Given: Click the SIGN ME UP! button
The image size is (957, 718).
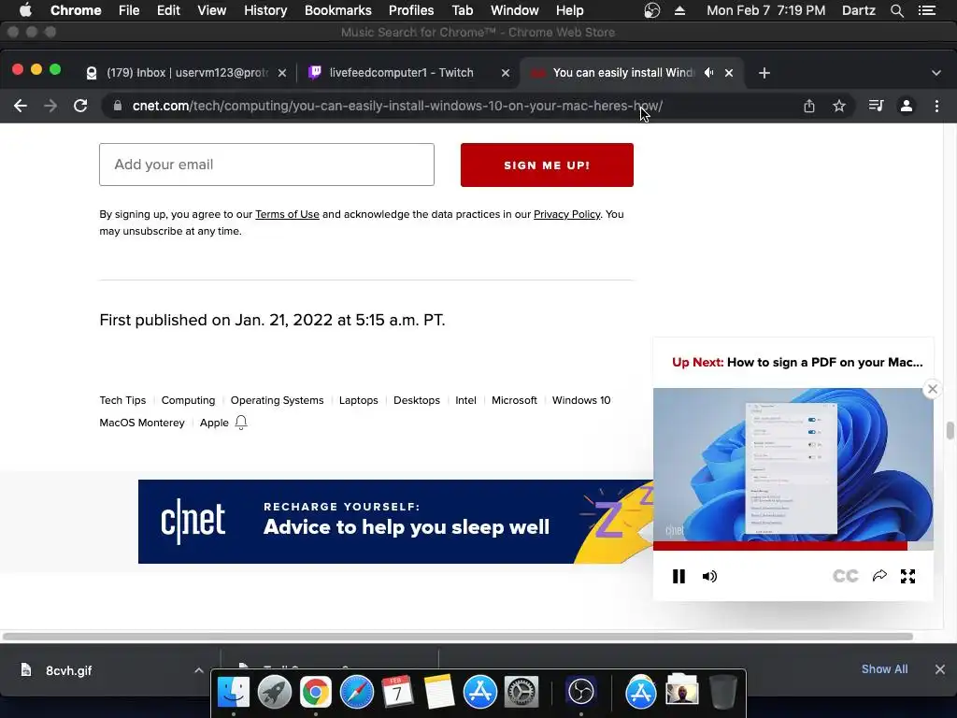Looking at the screenshot, I should (x=547, y=165).
